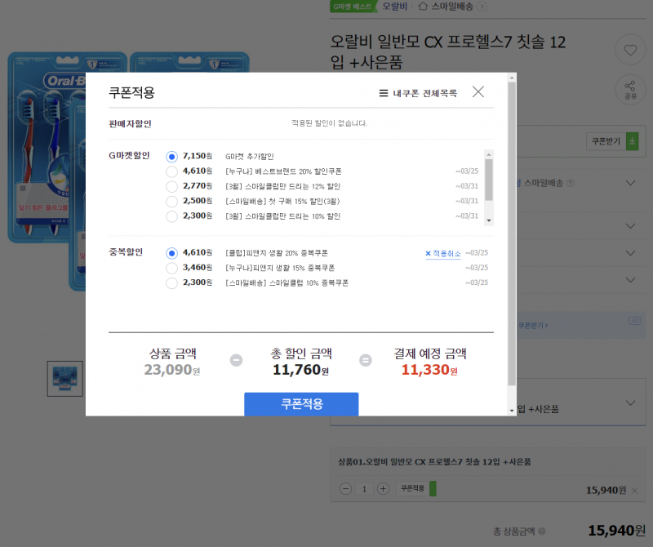Click coupon list scrollbar up arrow
This screenshot has height=547, width=653.
click(489, 154)
